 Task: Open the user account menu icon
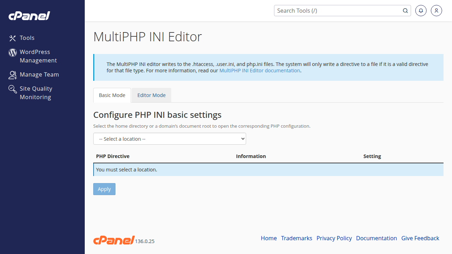tap(436, 11)
